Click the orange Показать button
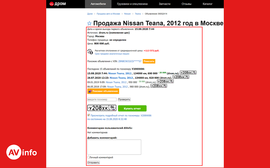This screenshot has width=270, height=168. click(x=149, y=61)
